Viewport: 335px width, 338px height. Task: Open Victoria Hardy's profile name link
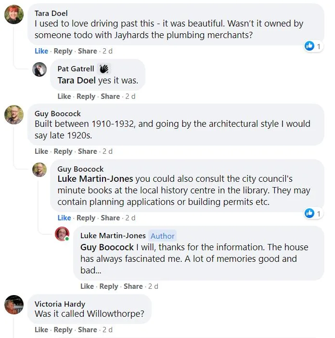(60, 304)
